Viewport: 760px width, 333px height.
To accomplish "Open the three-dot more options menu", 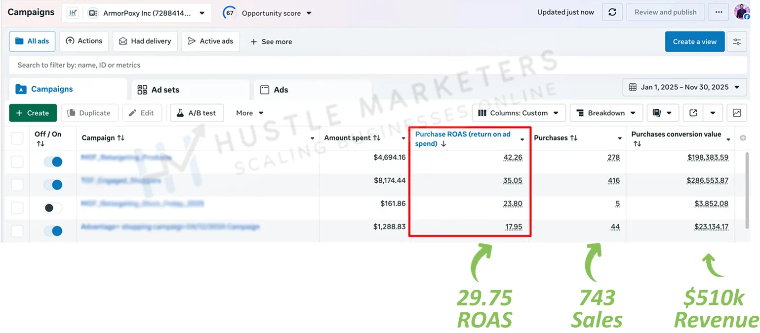I will [x=718, y=12].
